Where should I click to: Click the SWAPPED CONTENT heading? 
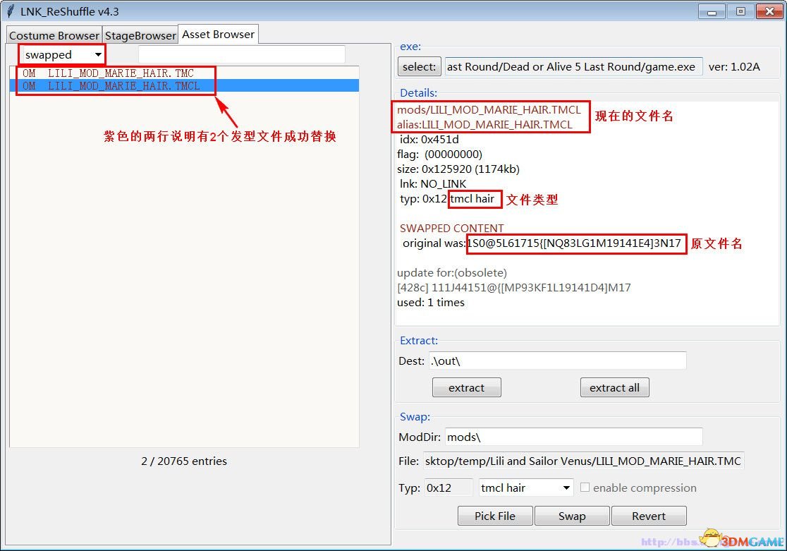(x=451, y=228)
